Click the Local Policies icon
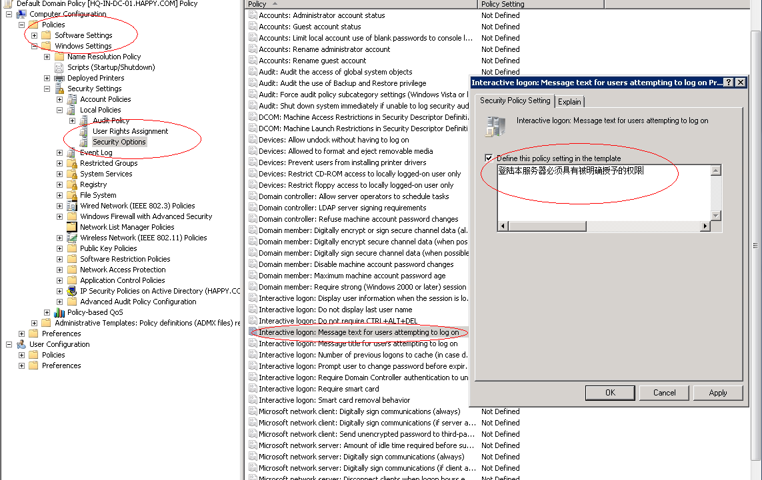 point(72,110)
